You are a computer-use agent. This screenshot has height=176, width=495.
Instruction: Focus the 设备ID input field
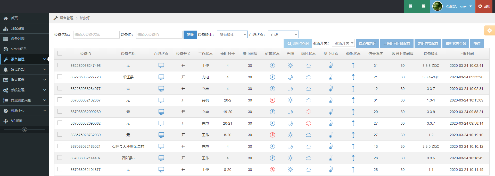coord(159,35)
